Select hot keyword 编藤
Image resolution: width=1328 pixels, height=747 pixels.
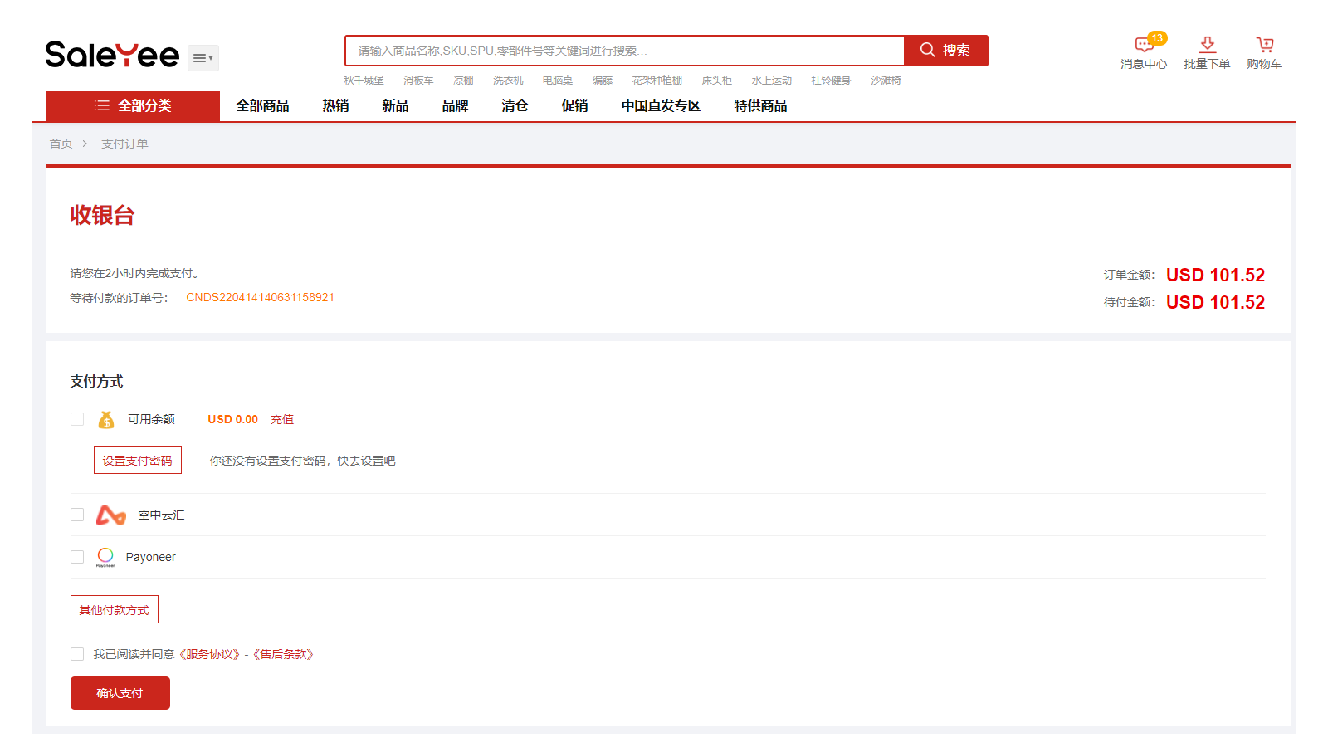(603, 81)
